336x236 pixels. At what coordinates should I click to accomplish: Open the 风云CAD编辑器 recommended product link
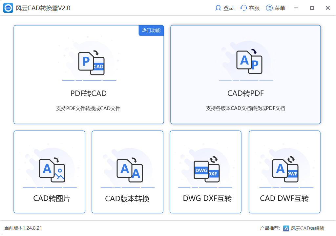tap(307, 228)
